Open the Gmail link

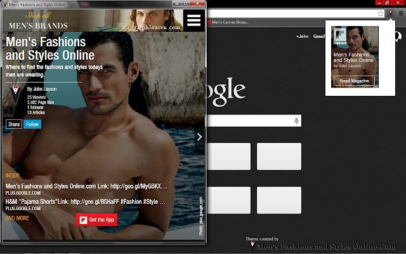click(318, 37)
